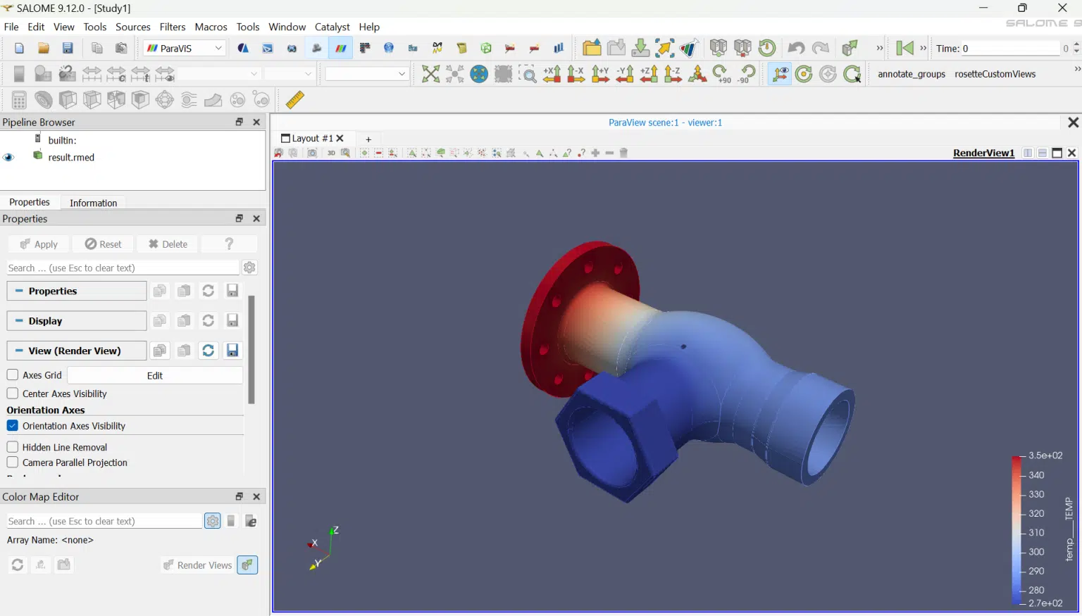
Task: Click the TEMP color legend bar
Action: click(x=1015, y=532)
